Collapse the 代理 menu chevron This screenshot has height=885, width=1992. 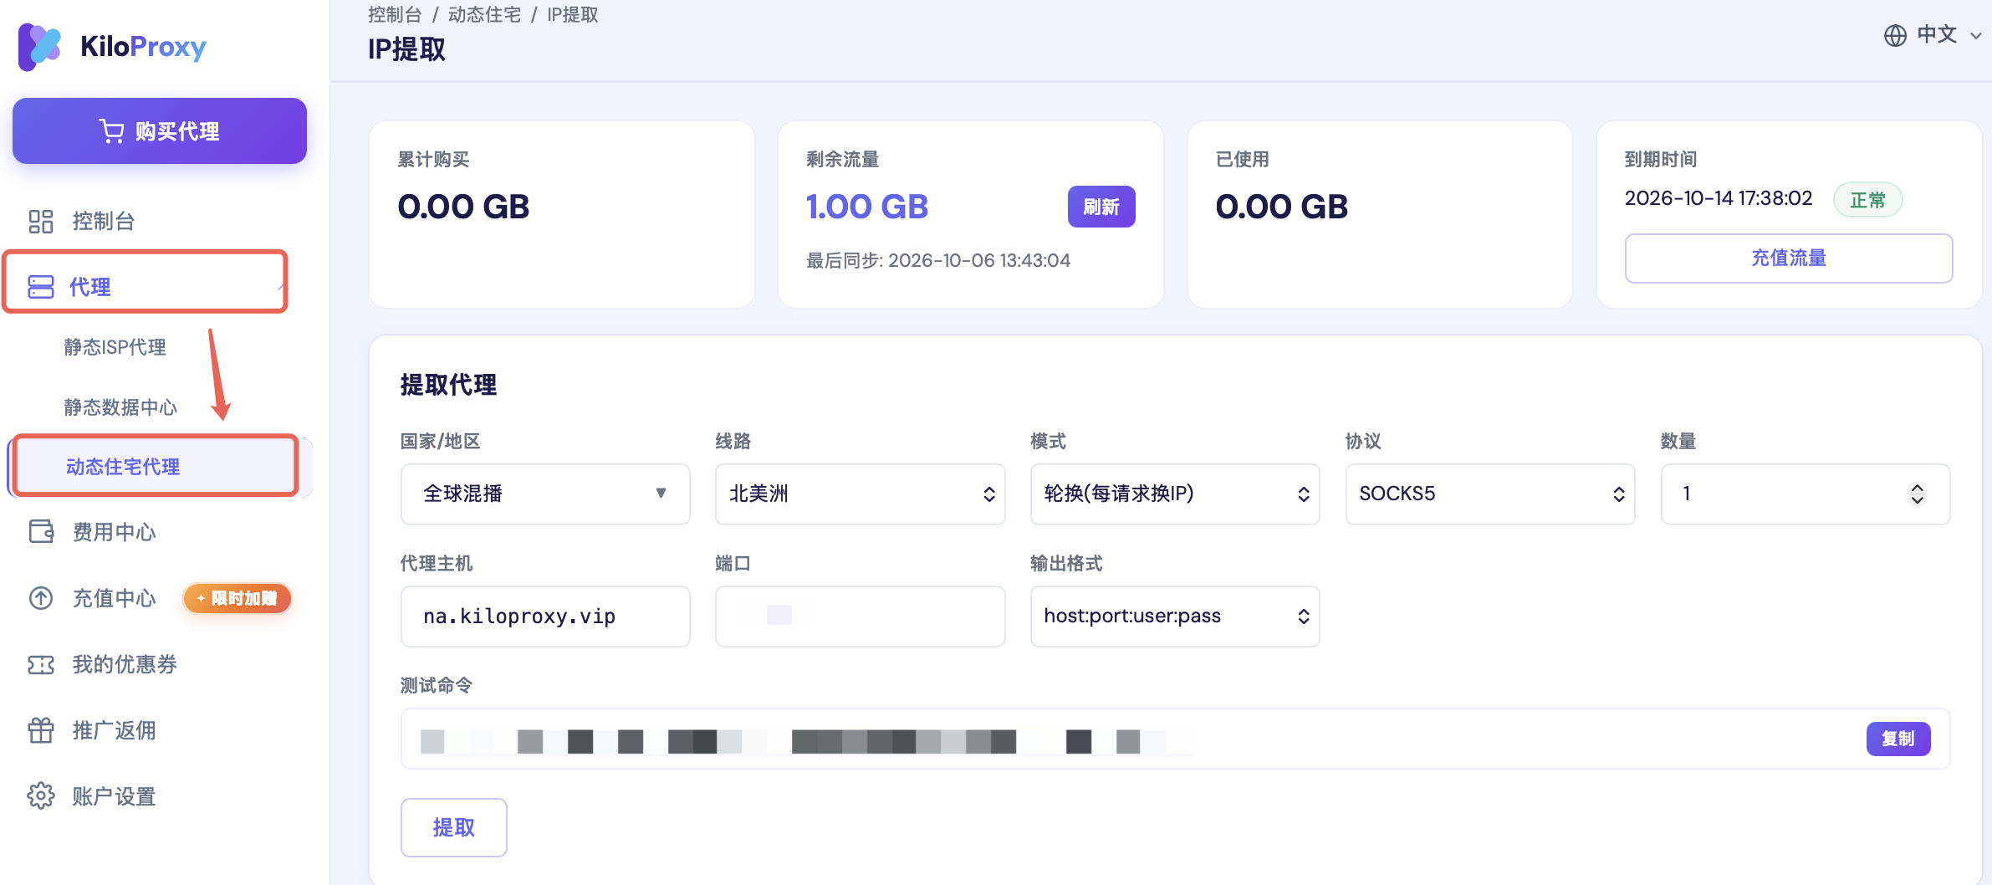coord(281,287)
